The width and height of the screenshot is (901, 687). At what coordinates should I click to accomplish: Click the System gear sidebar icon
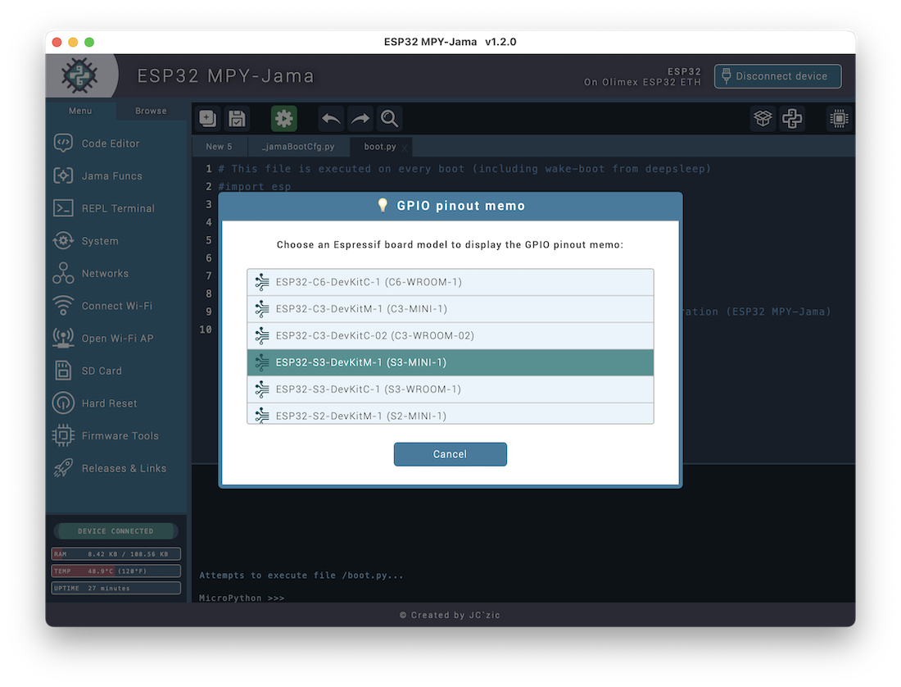click(x=63, y=240)
